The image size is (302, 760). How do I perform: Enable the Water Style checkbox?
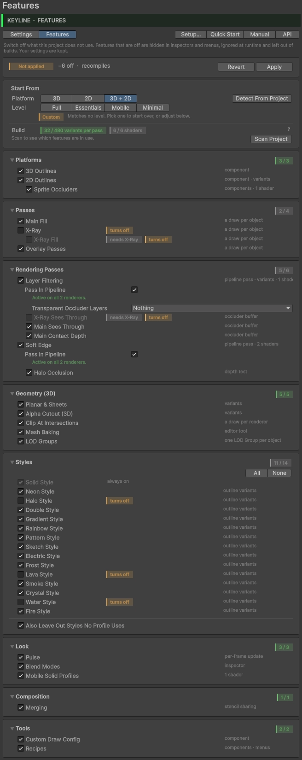[21, 602]
